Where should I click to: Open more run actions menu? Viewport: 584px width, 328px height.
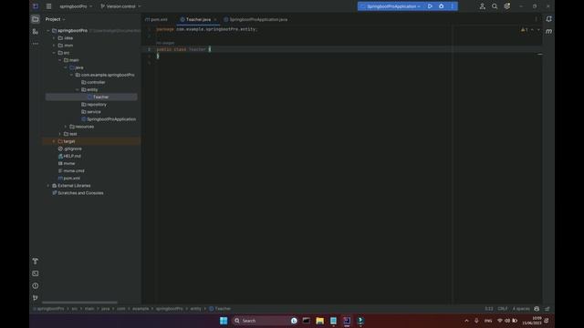point(453,6)
